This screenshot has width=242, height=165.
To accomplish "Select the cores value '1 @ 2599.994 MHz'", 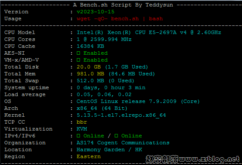I will [104, 39].
